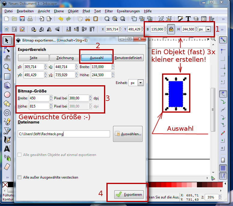233x206 pixels.
Task: Select the Spiral tool
Action: [x=7, y=113]
